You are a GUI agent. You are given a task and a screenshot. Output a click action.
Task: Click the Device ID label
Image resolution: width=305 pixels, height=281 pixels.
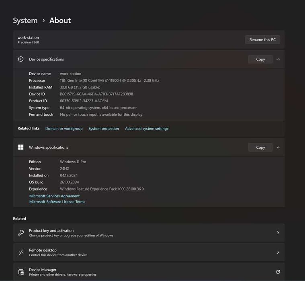coord(37,94)
